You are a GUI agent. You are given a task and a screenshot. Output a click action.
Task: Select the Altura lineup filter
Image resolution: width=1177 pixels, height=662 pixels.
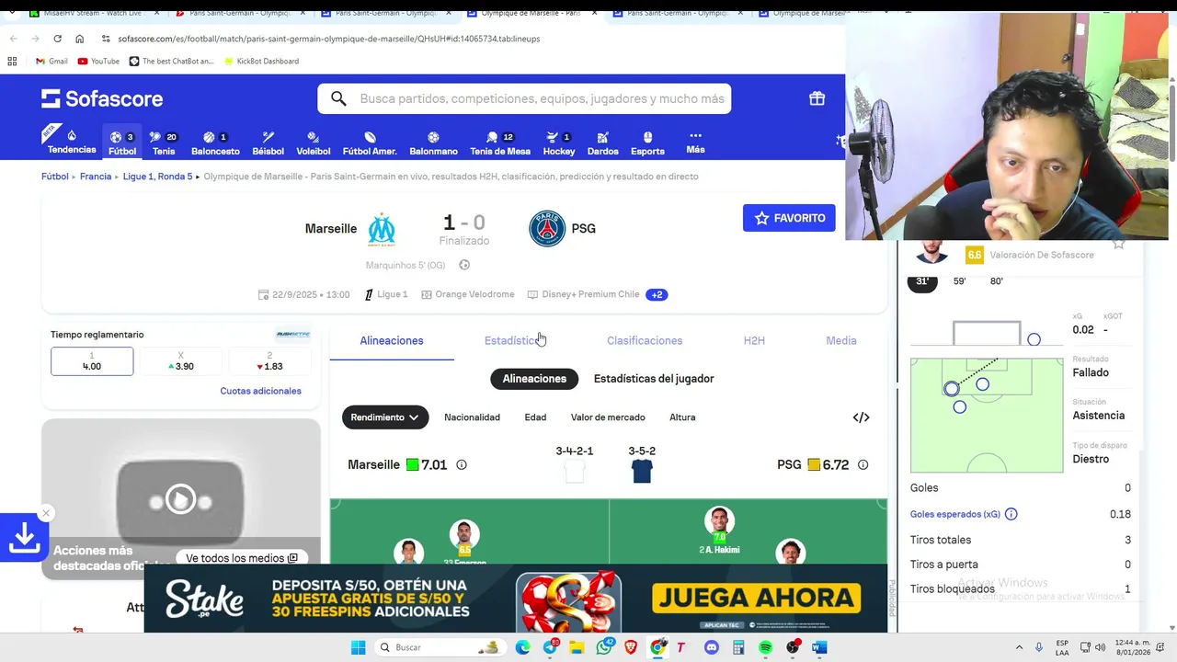click(682, 417)
